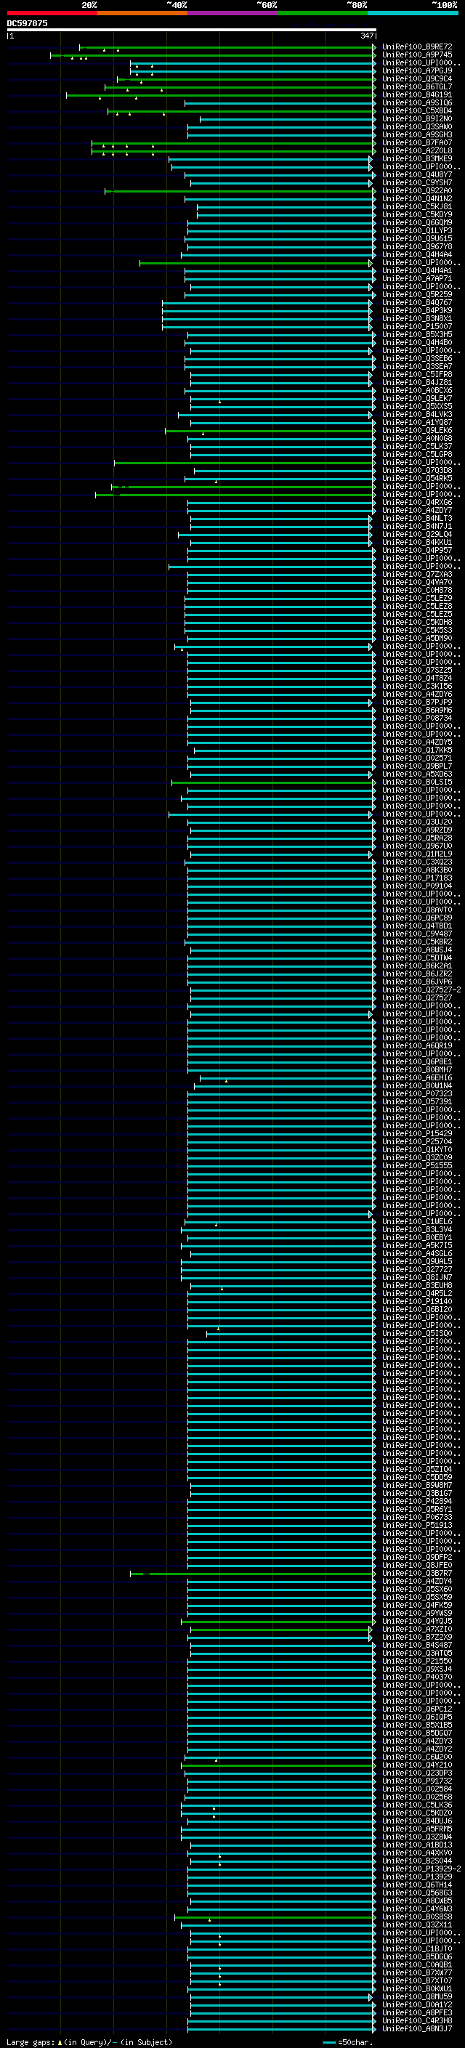Click the cyan ~100% identity legend segment
Image resolution: width=465 pixels, height=2048 pixels.
click(x=413, y=13)
